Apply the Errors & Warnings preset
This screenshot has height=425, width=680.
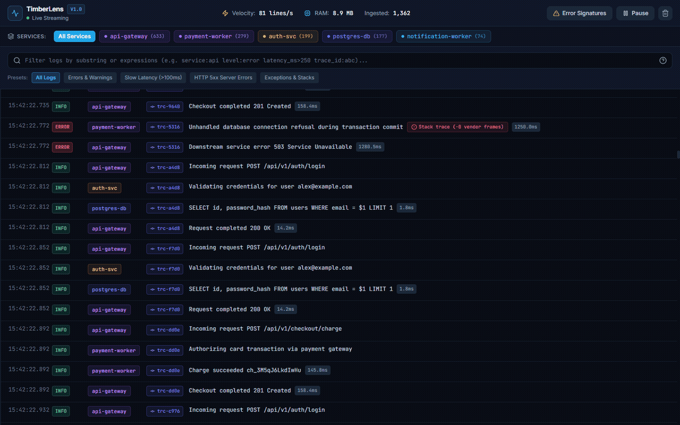[x=90, y=78]
